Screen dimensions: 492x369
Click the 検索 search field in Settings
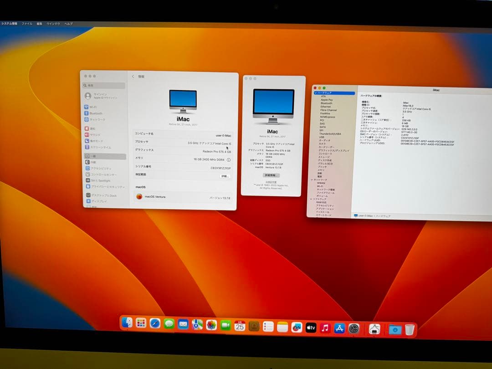tap(104, 85)
